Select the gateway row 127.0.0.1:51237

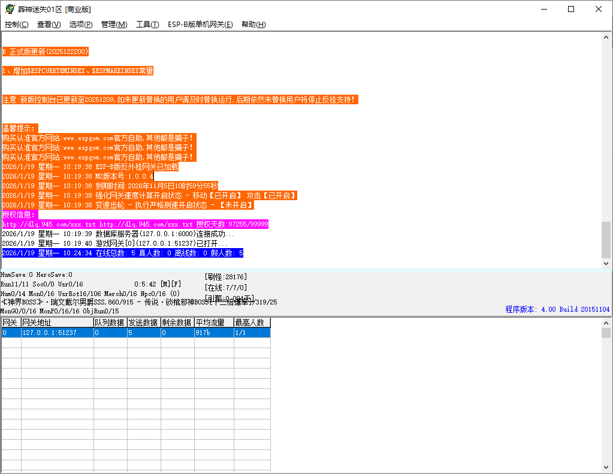tap(57, 333)
